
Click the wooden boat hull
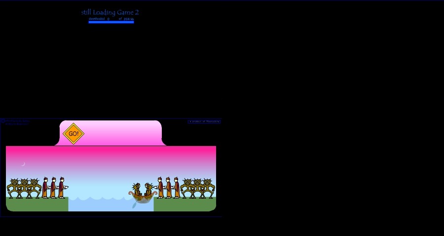pyautogui.click(x=143, y=199)
